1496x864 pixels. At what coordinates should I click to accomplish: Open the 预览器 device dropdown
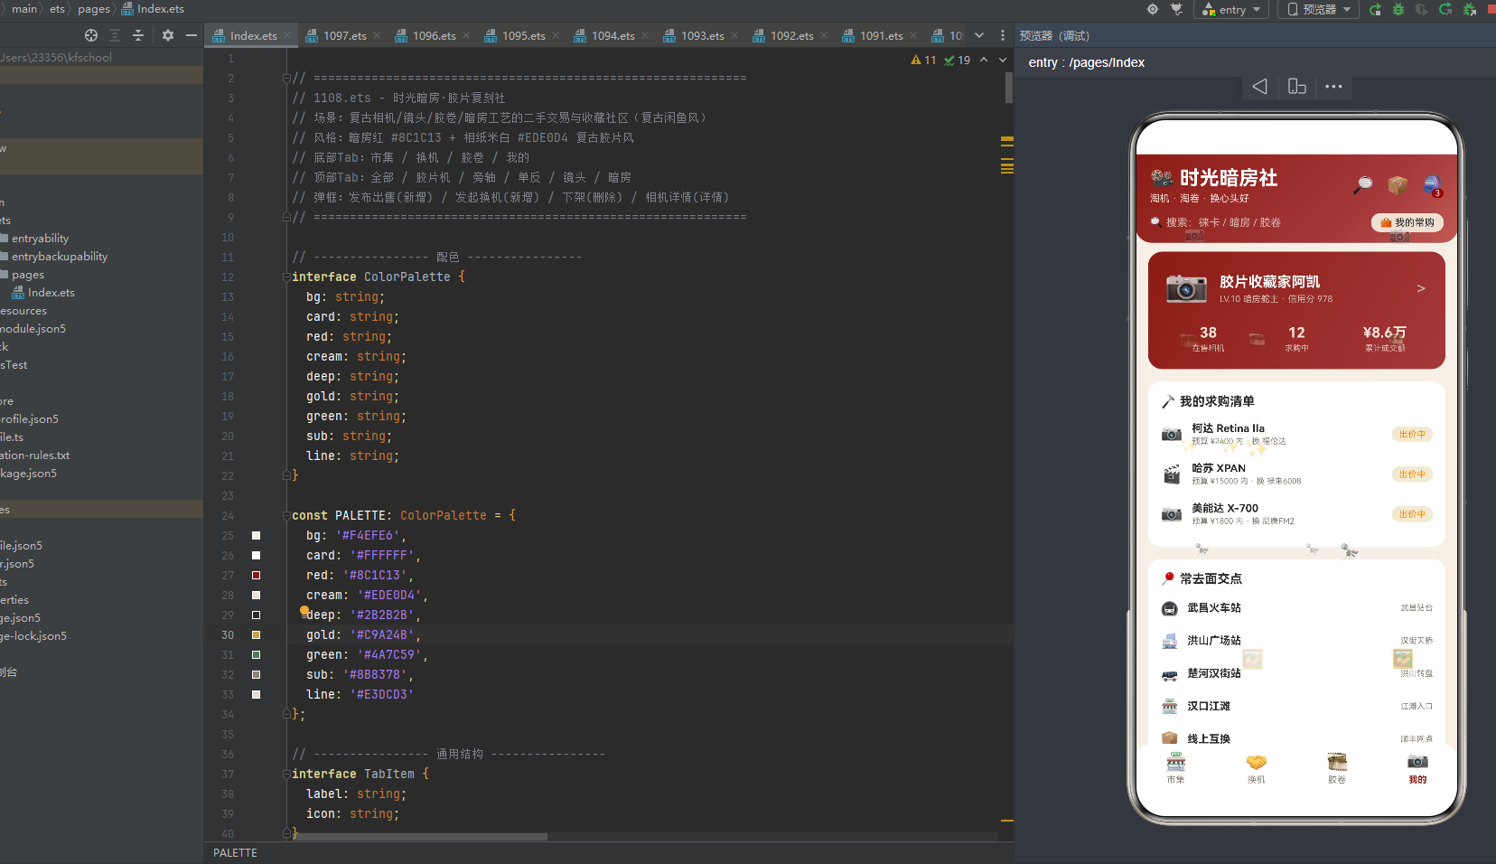point(1319,9)
